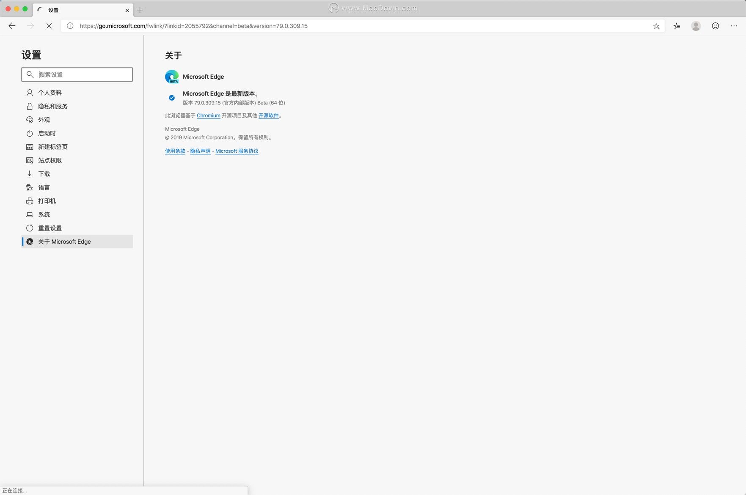The width and height of the screenshot is (746, 495).
Task: Open the favorites list icon
Action: point(677,26)
